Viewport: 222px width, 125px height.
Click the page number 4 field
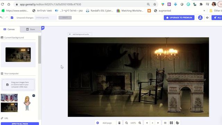pyautogui.click(x=153, y=123)
